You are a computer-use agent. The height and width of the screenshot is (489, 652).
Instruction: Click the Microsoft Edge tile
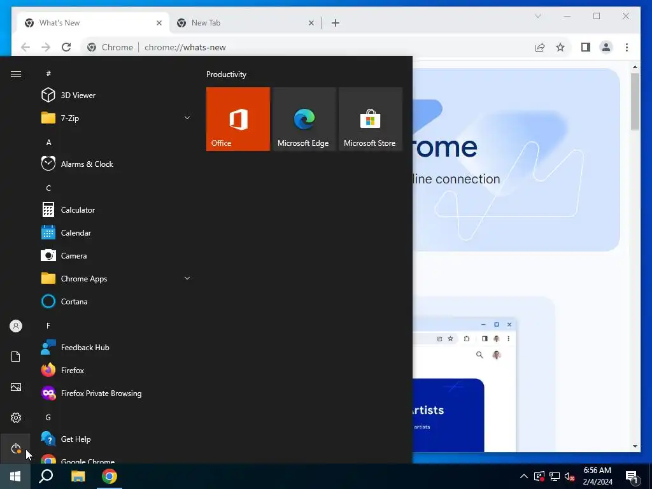click(x=304, y=119)
